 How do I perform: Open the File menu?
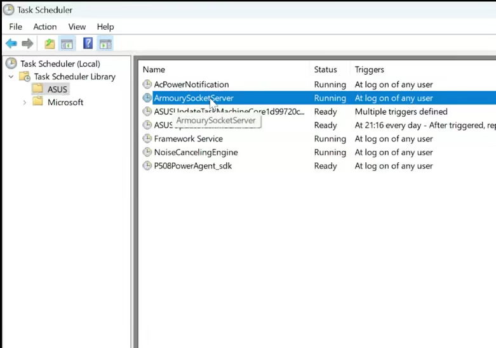[x=15, y=27]
